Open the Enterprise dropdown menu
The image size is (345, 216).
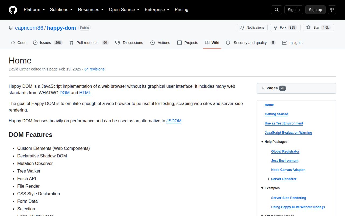tap(157, 10)
